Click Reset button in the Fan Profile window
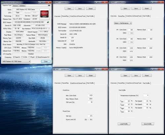 (x=147, y=76)
